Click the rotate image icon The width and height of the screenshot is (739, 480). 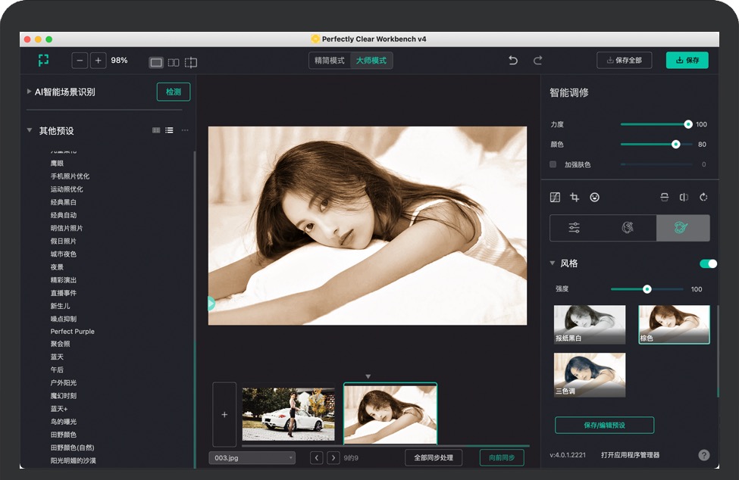[x=703, y=198]
